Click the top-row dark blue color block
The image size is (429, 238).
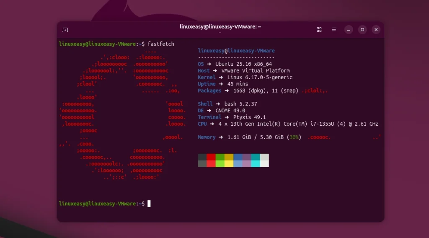[x=238, y=157]
